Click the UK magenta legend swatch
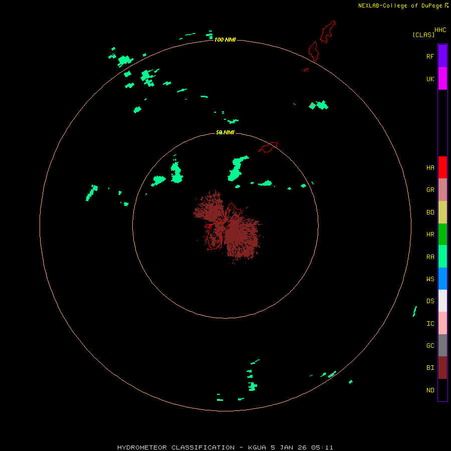This screenshot has width=451, height=451. pos(442,79)
